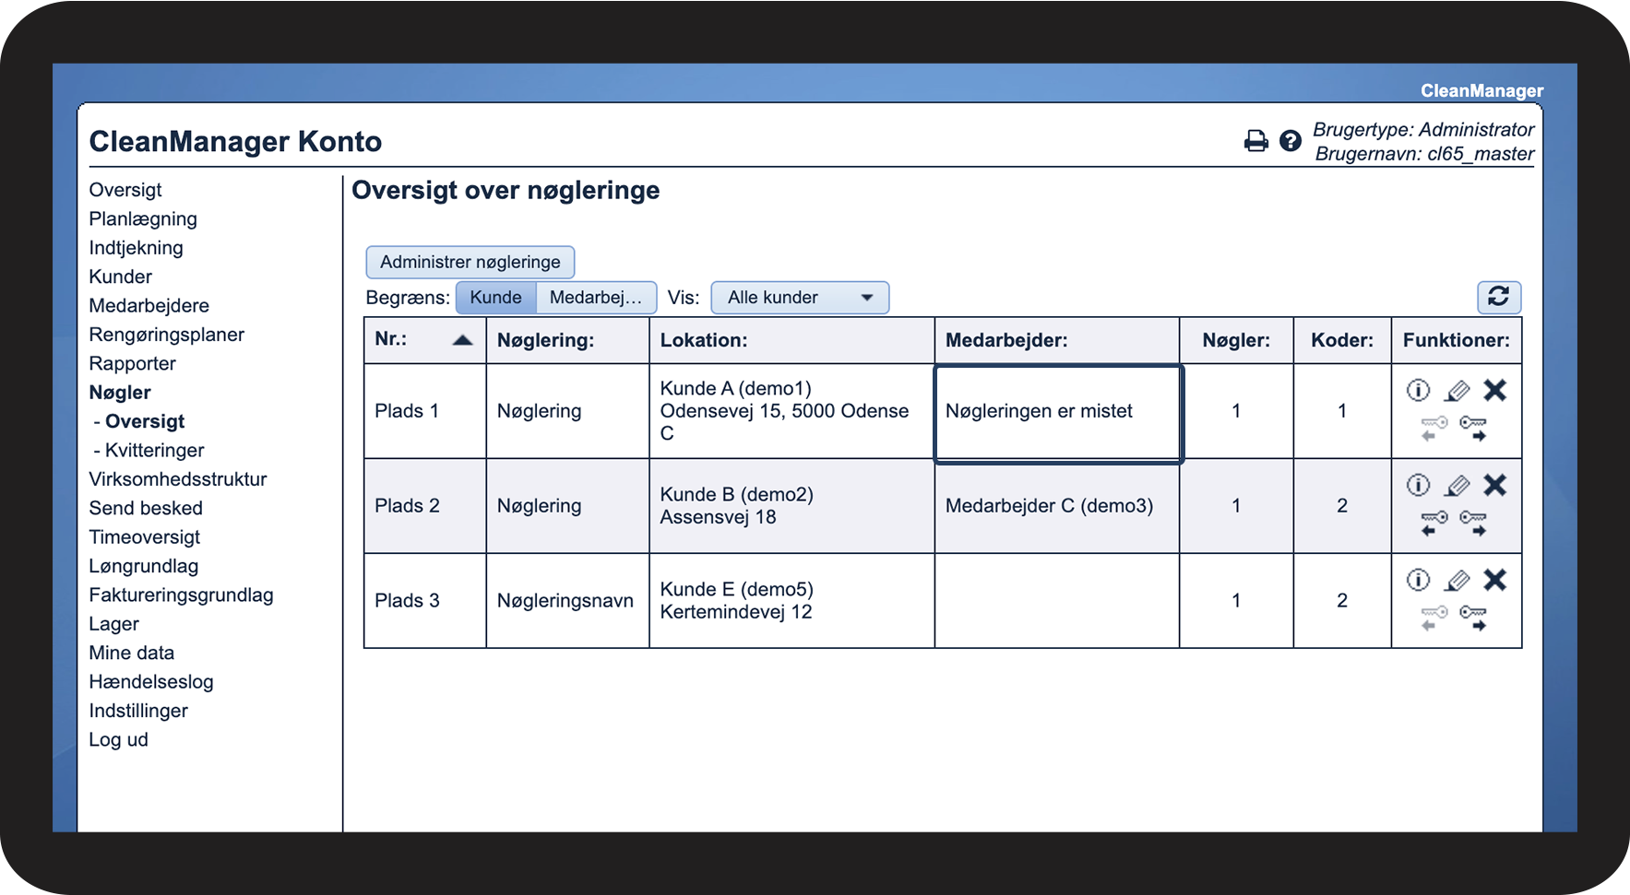Go to Rengøringsplaner in the sidebar

tap(166, 335)
